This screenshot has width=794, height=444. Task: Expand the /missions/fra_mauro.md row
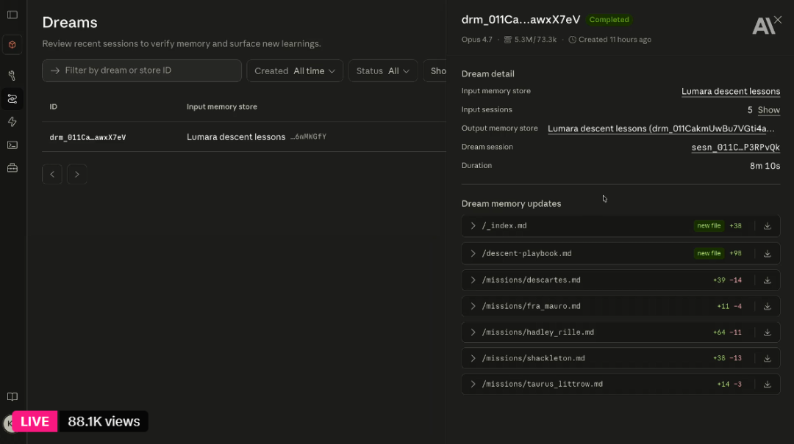click(x=473, y=307)
